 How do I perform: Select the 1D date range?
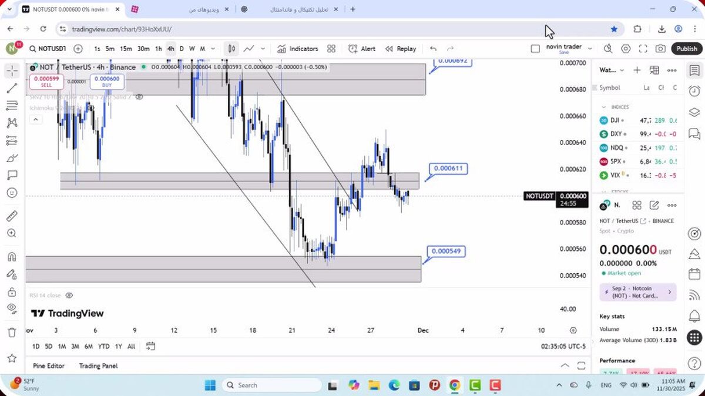coord(36,347)
